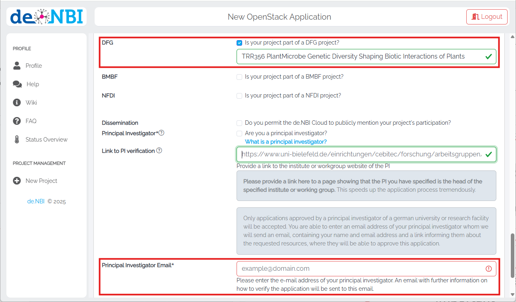Check the BMBF project checkbox

click(239, 77)
